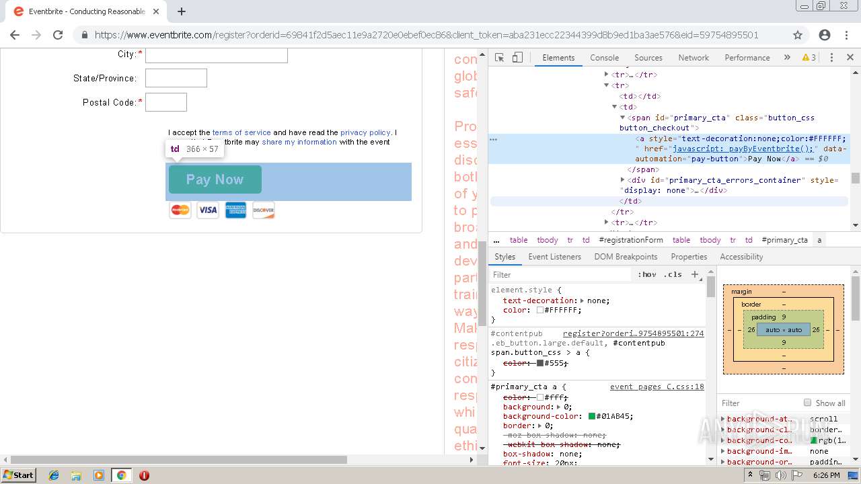The image size is (861, 484).
Task: Select the Accessibility tab
Action: coord(741,257)
